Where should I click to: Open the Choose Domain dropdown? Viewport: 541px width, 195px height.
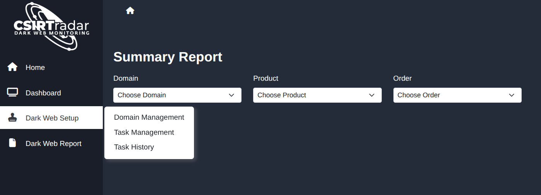[x=177, y=95]
